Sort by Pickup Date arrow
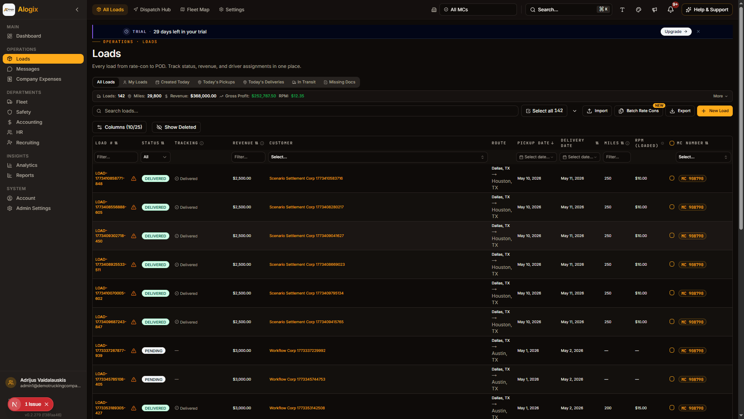744x419 pixels. (552, 143)
